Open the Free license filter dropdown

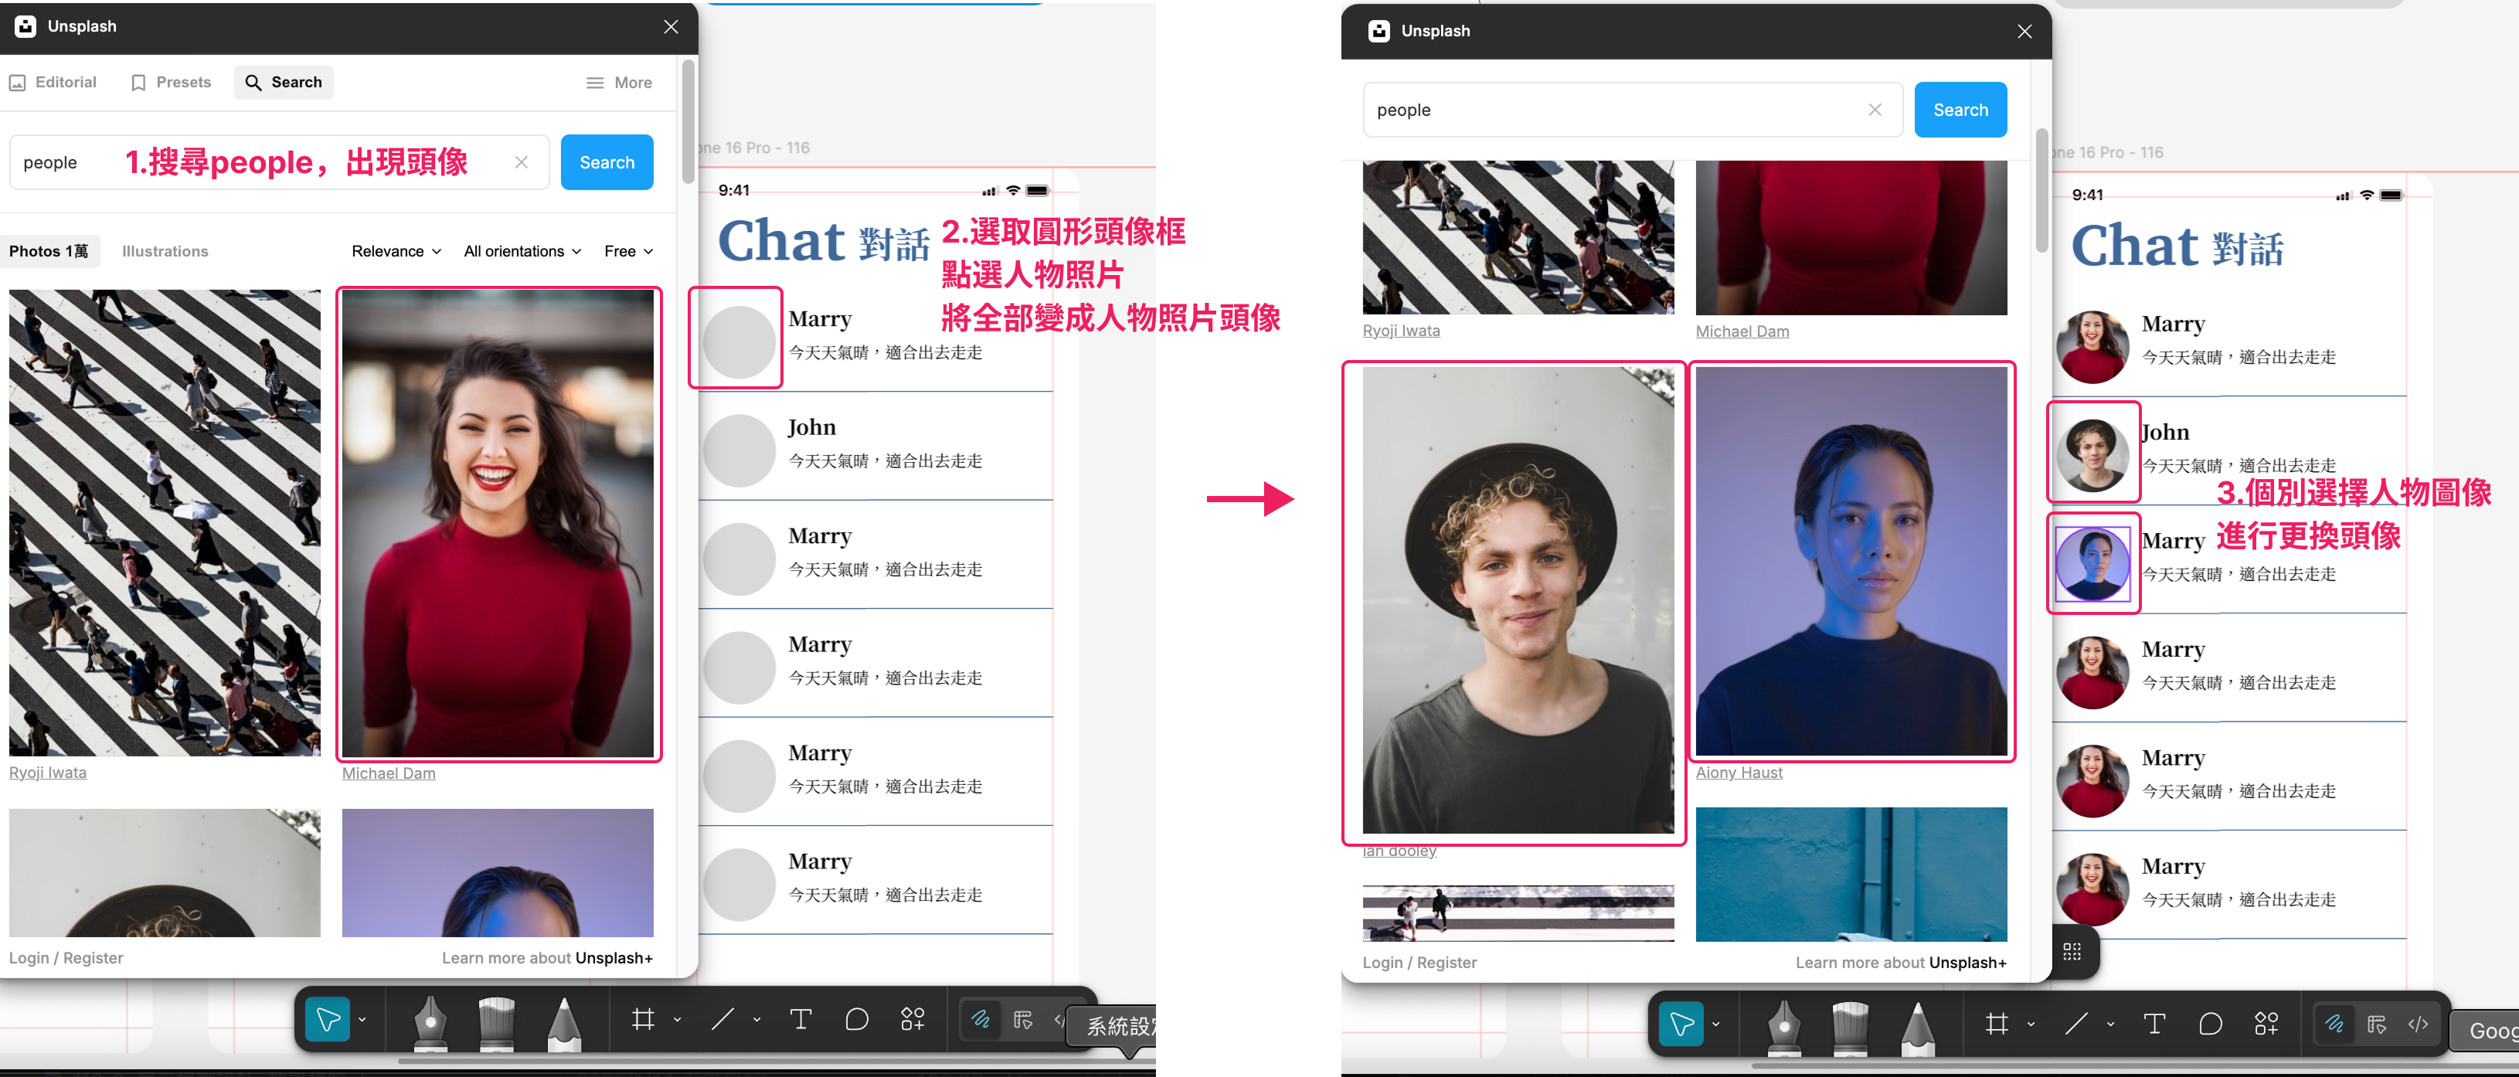(x=627, y=251)
